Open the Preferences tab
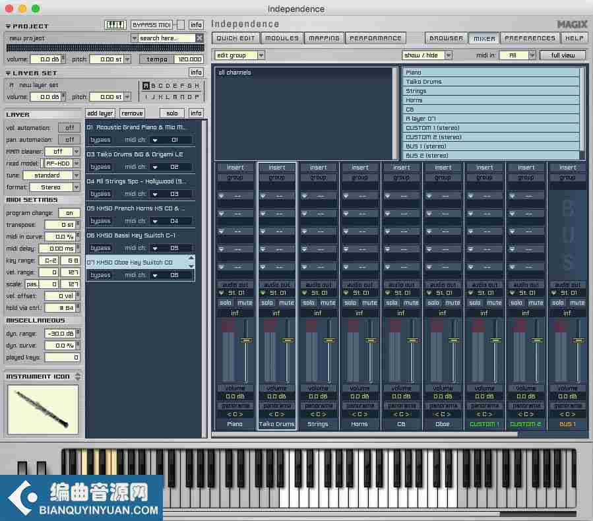593x521 pixels. pyautogui.click(x=530, y=38)
